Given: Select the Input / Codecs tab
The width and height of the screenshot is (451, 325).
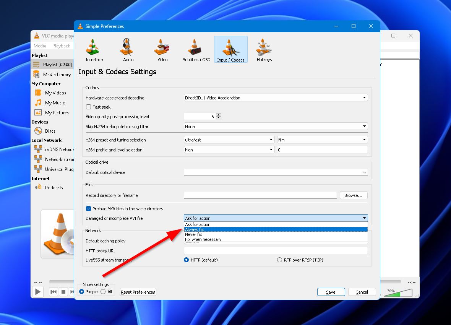Looking at the screenshot, I should click(x=231, y=49).
